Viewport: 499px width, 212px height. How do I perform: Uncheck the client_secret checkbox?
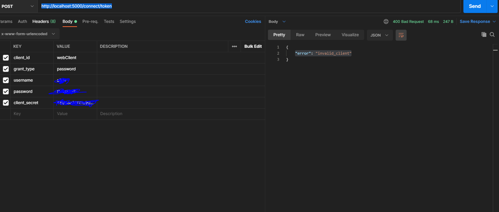pos(5,102)
